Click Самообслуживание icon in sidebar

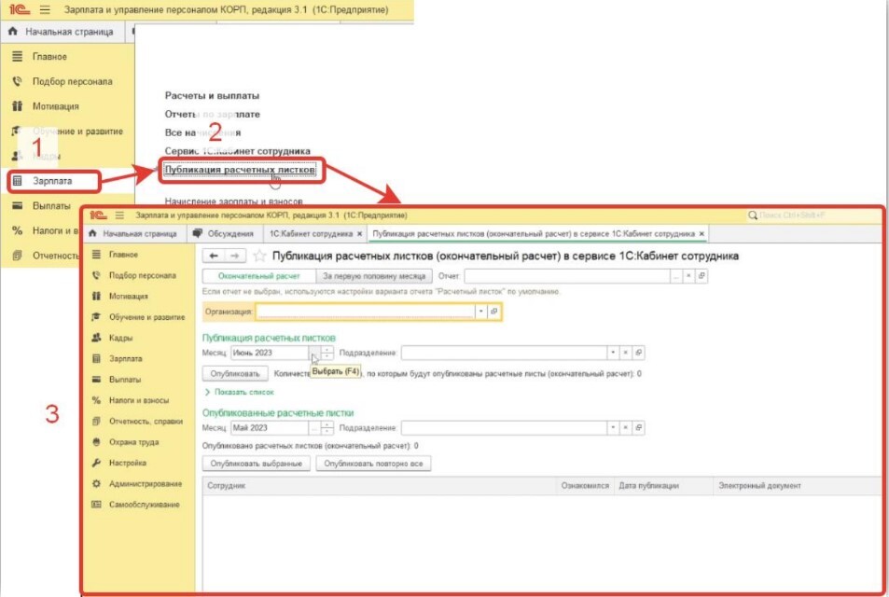96,505
